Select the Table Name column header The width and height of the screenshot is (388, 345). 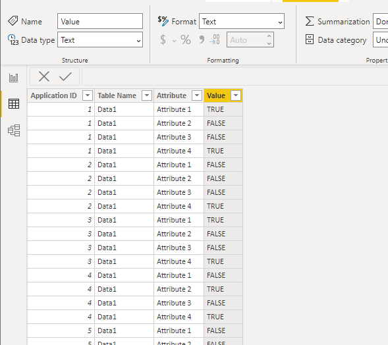click(x=124, y=95)
